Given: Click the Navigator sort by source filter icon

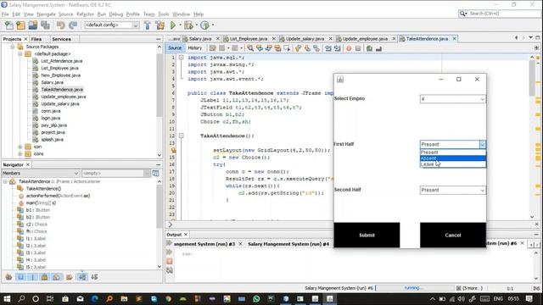Looking at the screenshot, I should tap(94, 277).
